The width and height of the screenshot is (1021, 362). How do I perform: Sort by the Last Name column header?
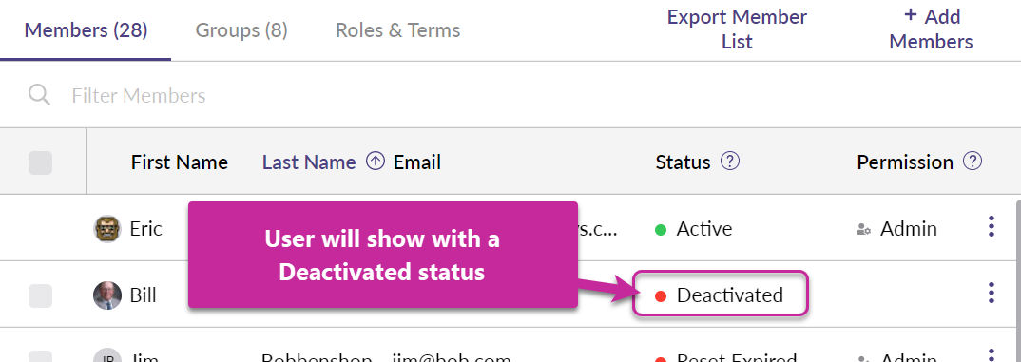(309, 162)
